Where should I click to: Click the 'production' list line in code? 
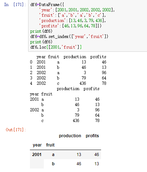[72, 21]
